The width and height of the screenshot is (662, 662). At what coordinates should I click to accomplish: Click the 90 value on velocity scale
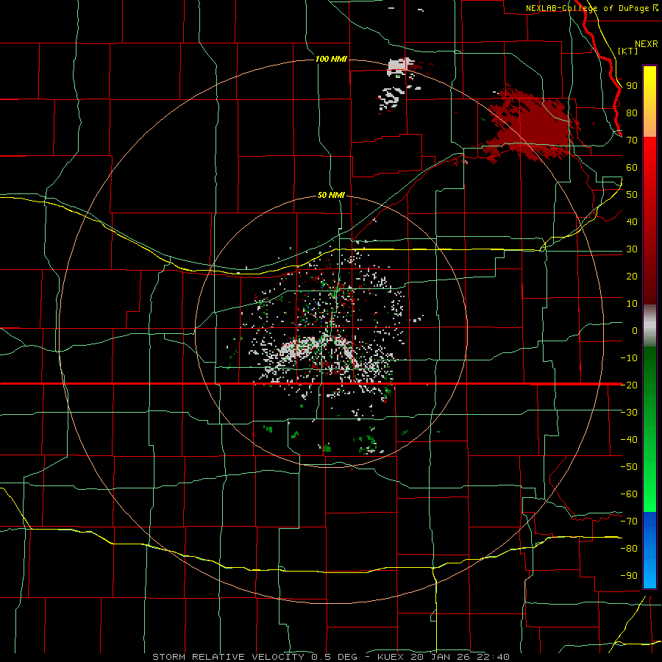(632, 86)
